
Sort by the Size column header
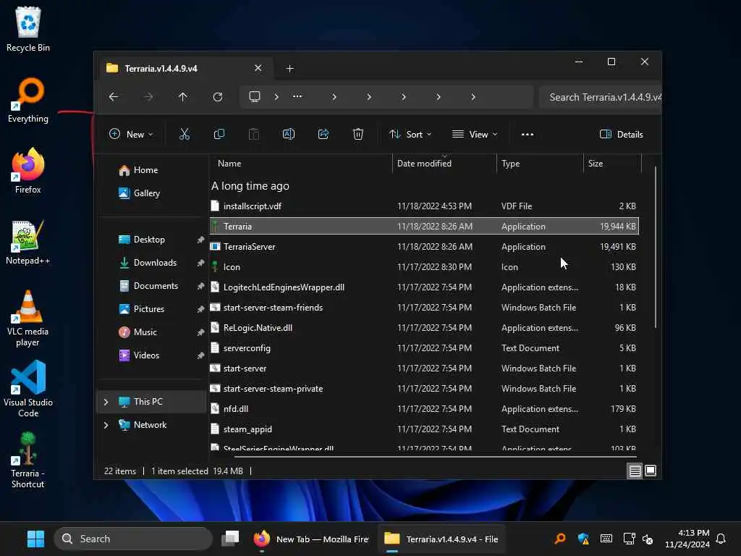click(x=612, y=164)
